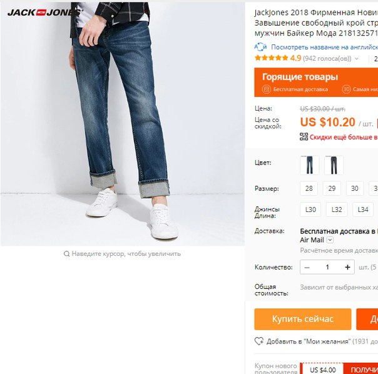Viewport: 378px width, 374px height.
Task: Expand the Air Mail shipping dropdown
Action: point(330,240)
